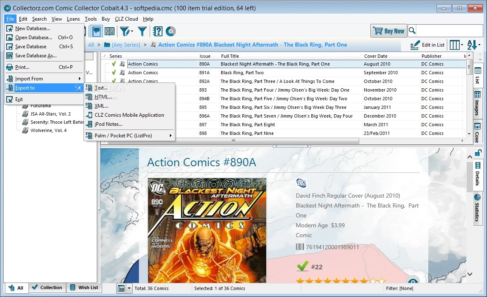
Task: Click the Text export icon
Action: [x=89, y=88]
